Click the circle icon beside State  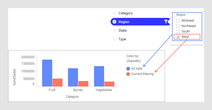coord(114,30)
